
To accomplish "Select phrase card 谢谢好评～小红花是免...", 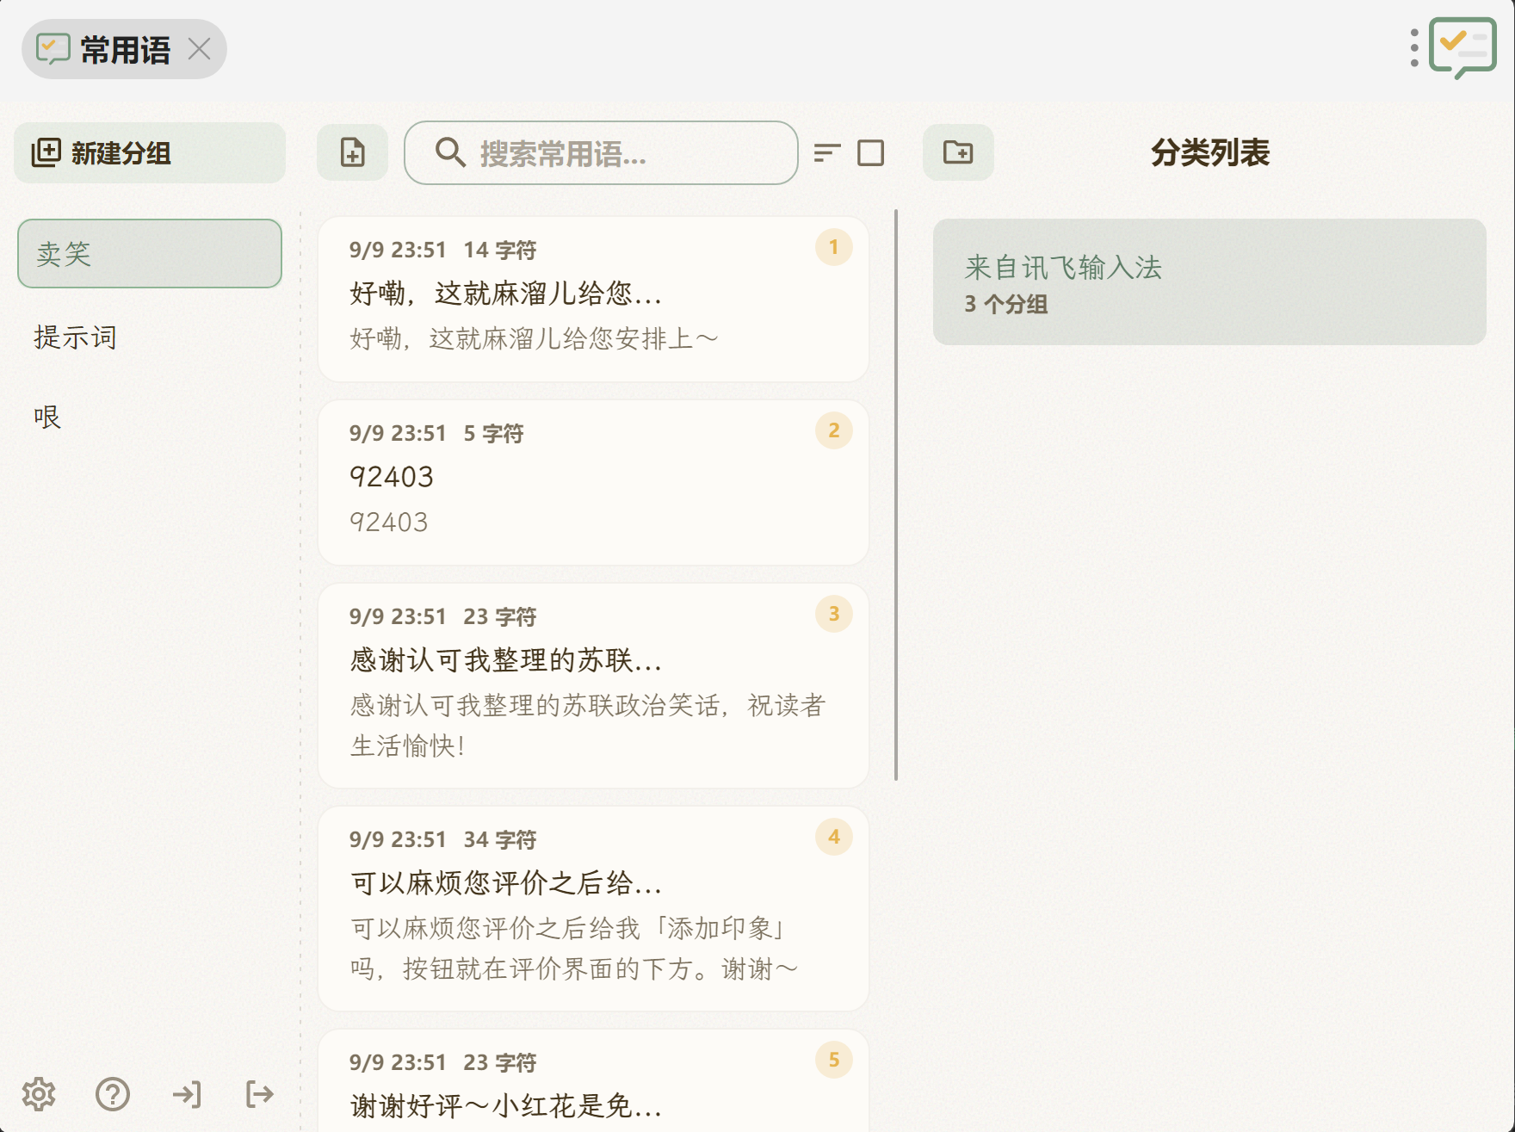I will tap(593, 1081).
